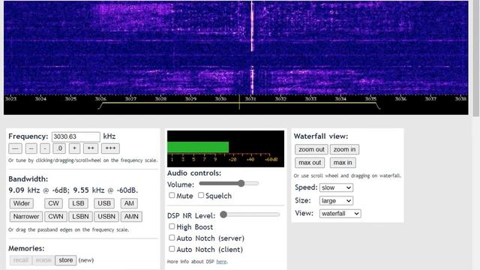
Task: Click waterfall zoom out button
Action: coord(311,149)
